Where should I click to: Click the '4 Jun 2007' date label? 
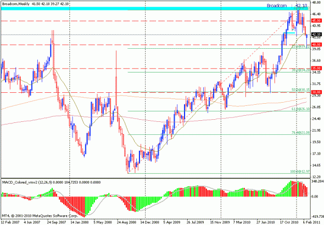[32, 222]
